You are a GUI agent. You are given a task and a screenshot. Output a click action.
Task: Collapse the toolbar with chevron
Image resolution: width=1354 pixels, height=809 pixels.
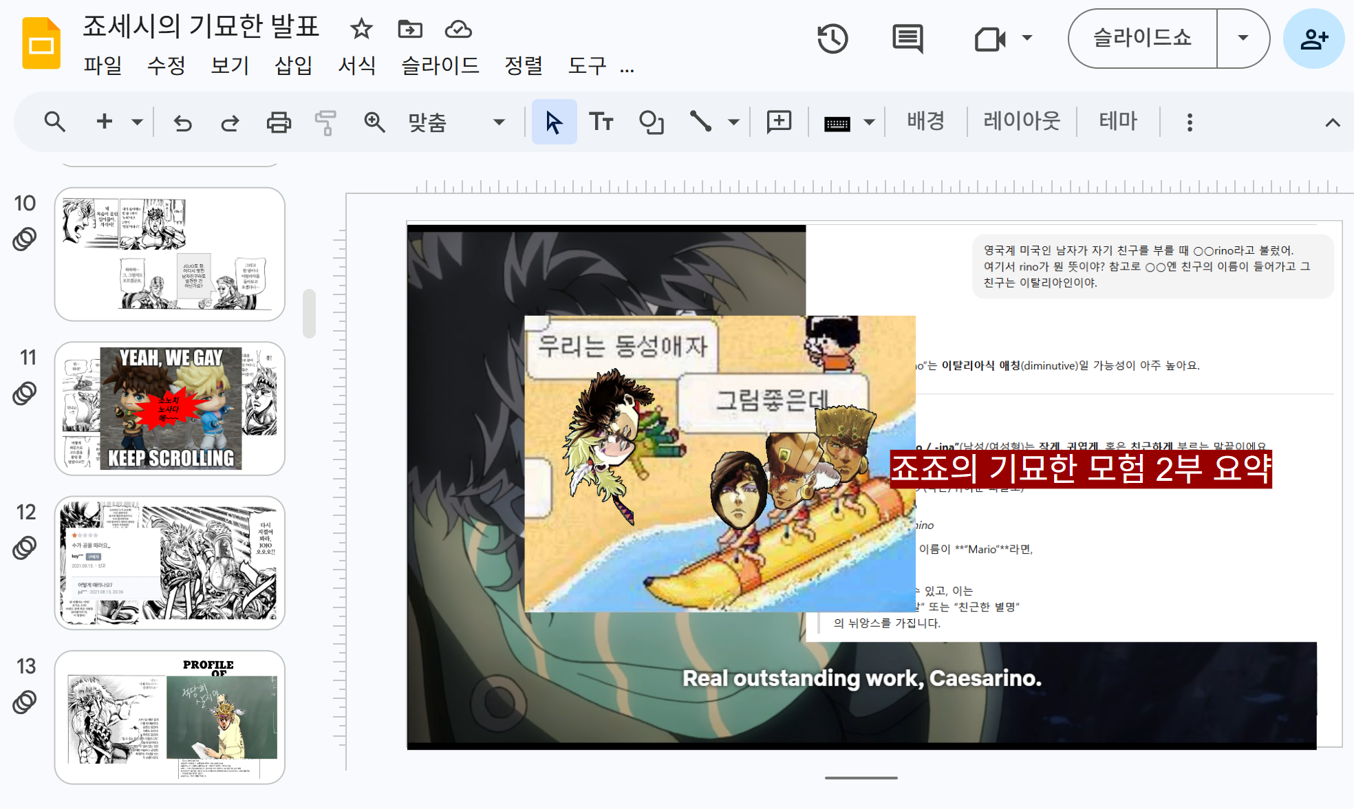1333,122
